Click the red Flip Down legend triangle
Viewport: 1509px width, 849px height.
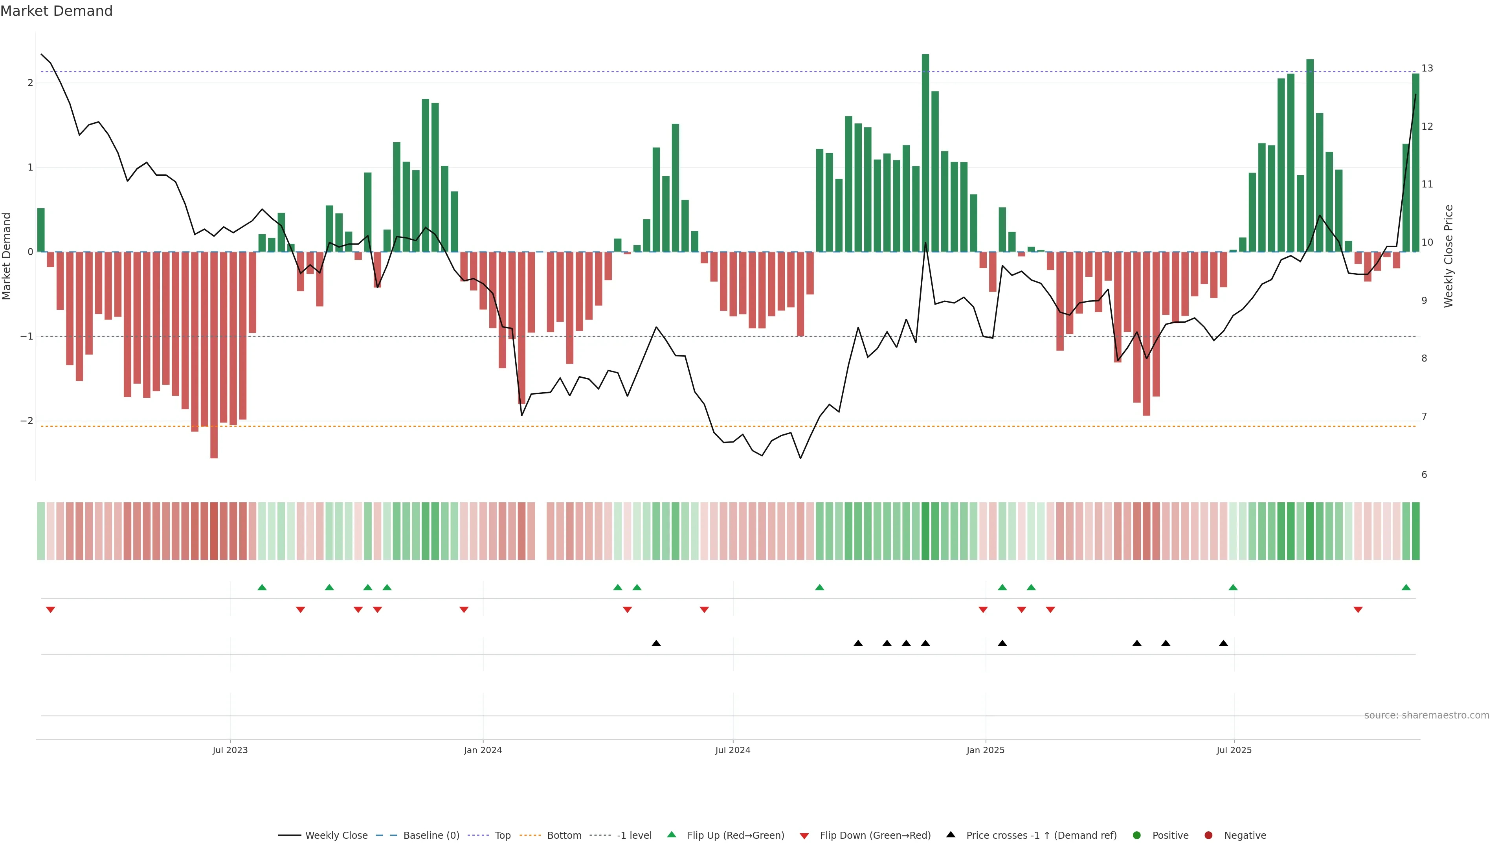[x=804, y=836]
